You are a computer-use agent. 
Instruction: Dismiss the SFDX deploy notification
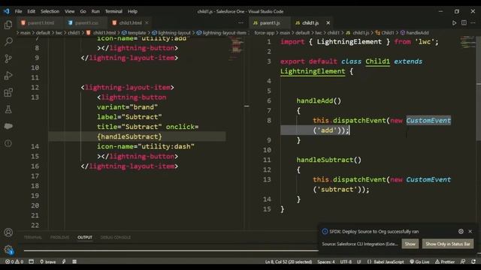pos(470,232)
